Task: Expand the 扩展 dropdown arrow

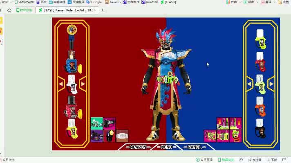Action: [240, 2]
